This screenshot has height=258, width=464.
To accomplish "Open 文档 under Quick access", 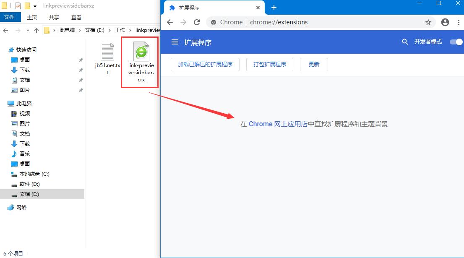I will (x=25, y=80).
